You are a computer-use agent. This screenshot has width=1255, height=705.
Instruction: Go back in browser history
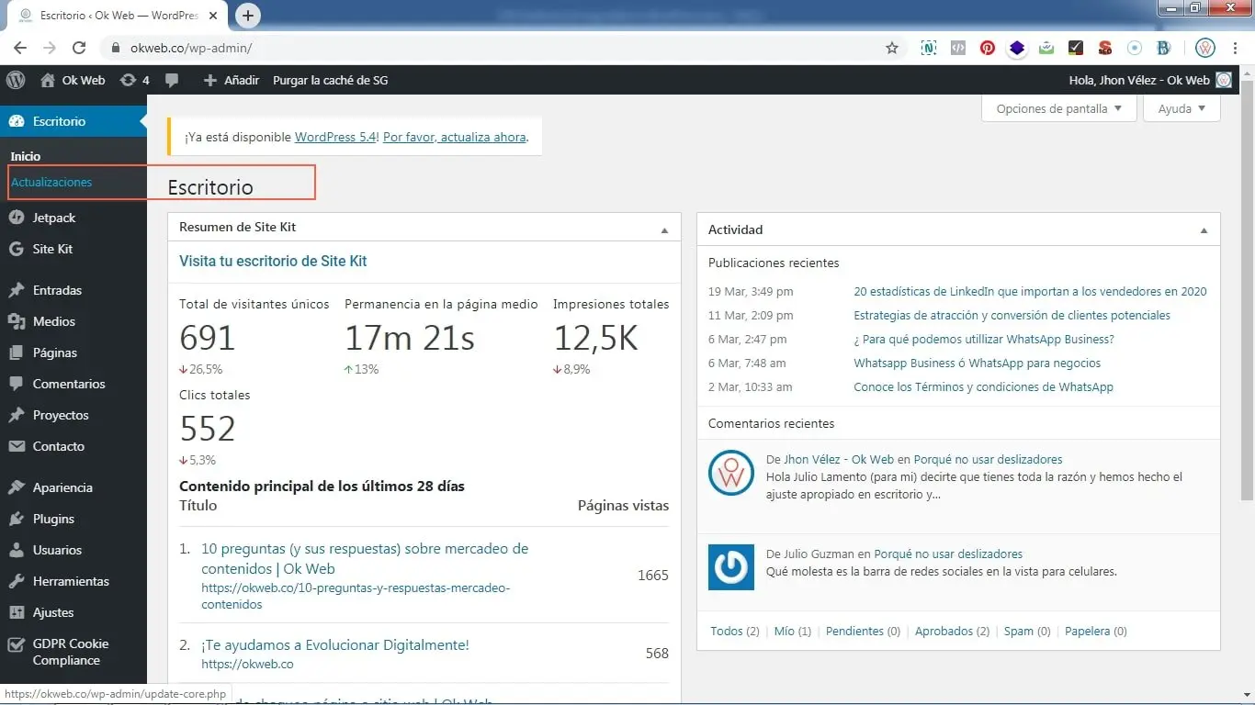coord(20,48)
